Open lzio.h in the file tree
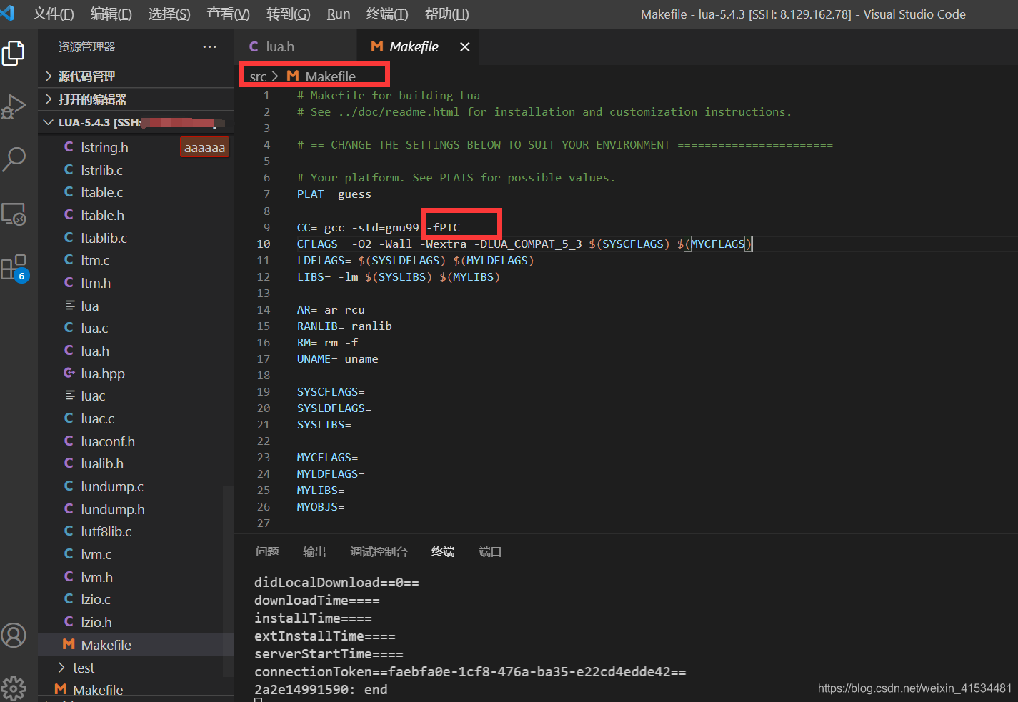The height and width of the screenshot is (702, 1018). click(x=96, y=622)
